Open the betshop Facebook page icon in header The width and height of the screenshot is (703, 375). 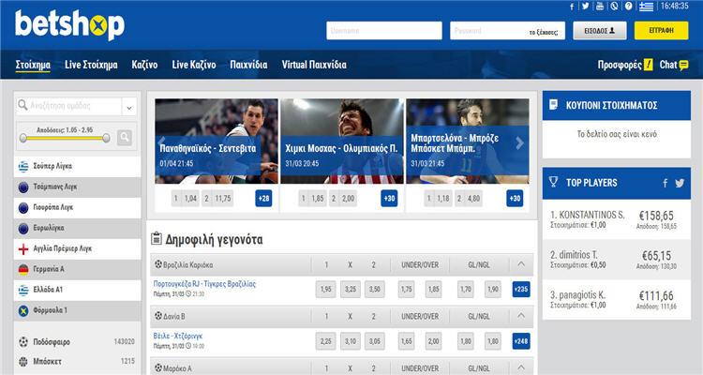click(x=573, y=6)
